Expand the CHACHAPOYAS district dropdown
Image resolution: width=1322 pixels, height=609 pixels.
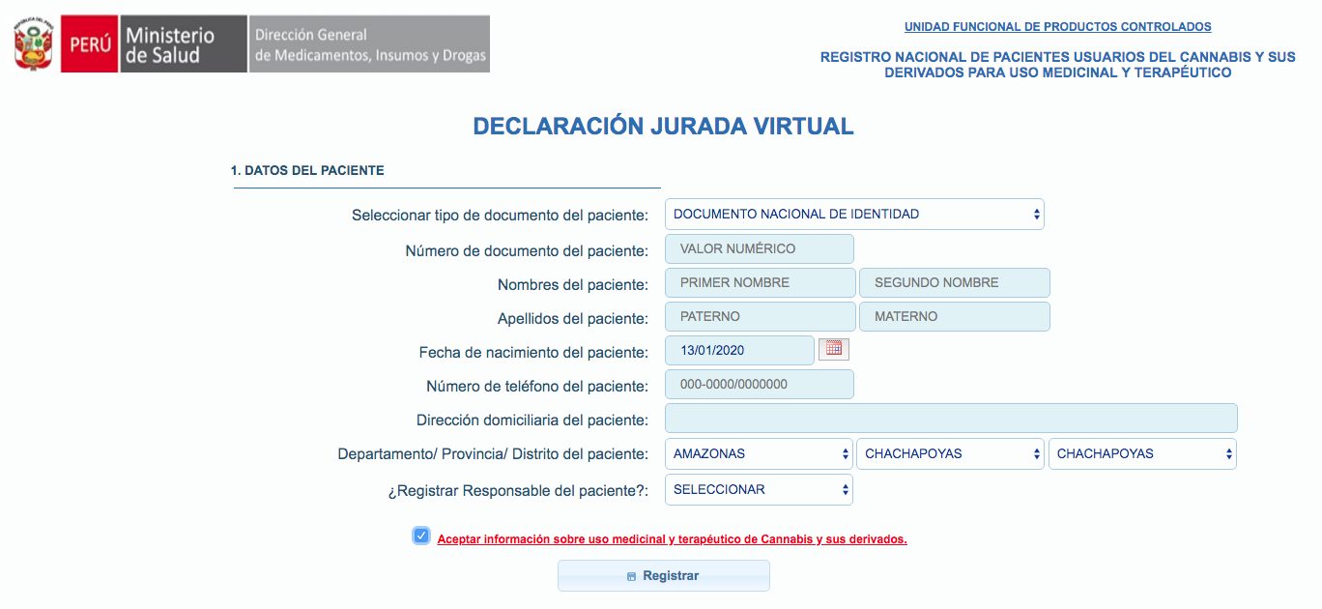[1142, 453]
